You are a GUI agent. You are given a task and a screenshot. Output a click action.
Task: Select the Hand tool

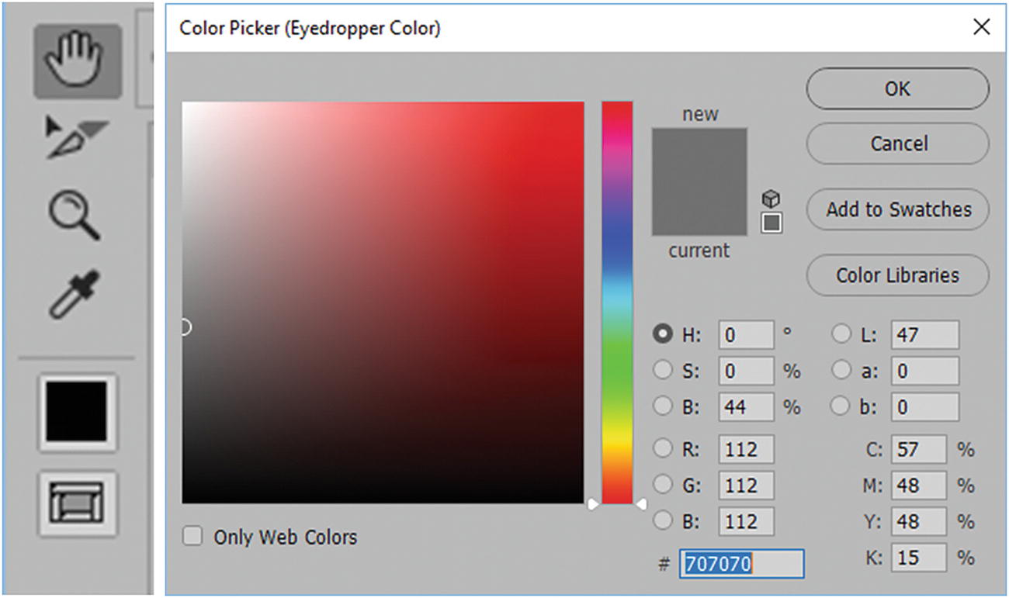coord(77,61)
